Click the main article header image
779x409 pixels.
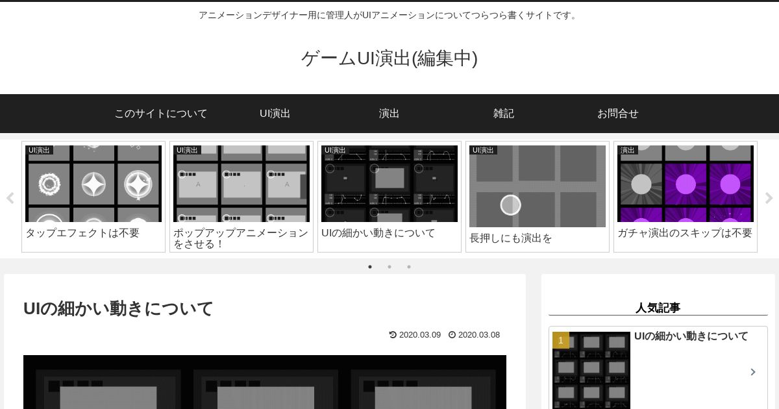coord(265,382)
